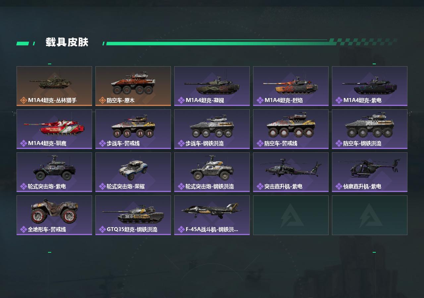Viewport: 424px width, 298px height.
Task: Open the 步战车-钢铁洪流 skin
Action: point(212,129)
